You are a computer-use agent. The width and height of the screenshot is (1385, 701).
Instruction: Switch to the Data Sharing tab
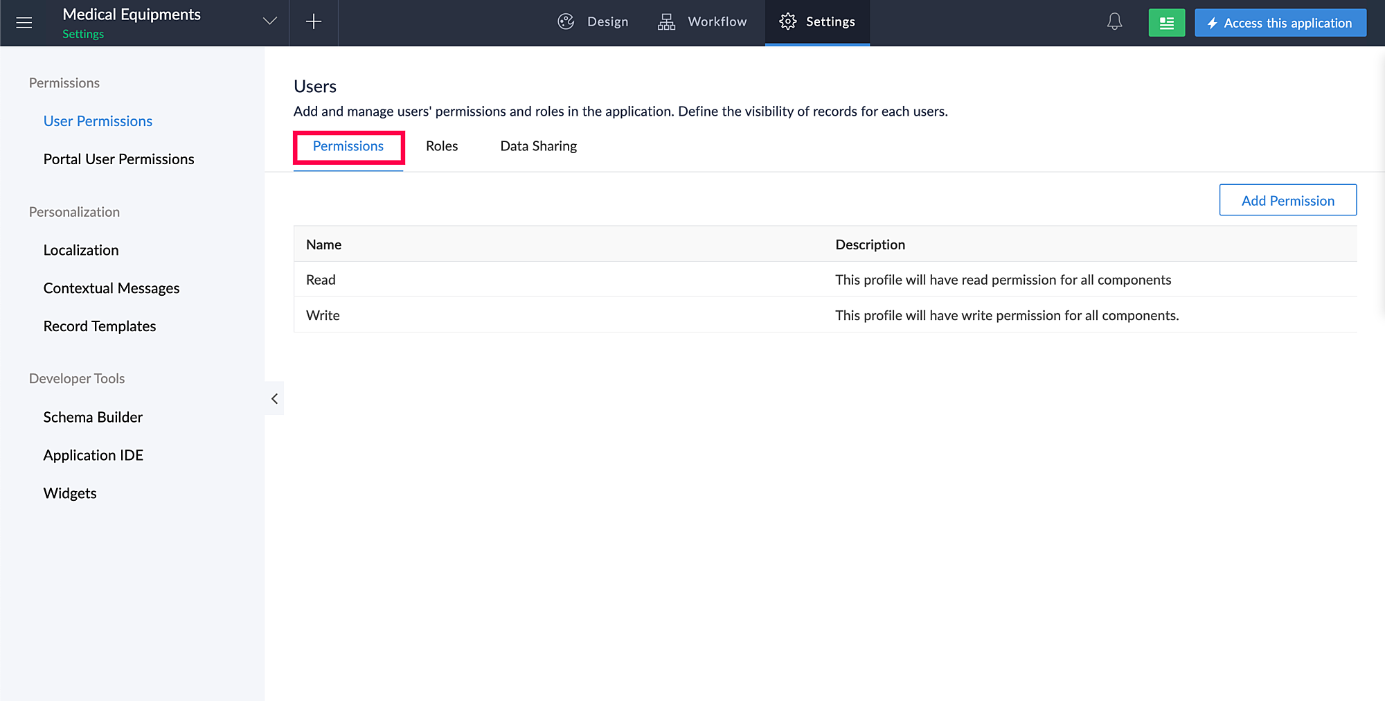pyautogui.click(x=539, y=146)
